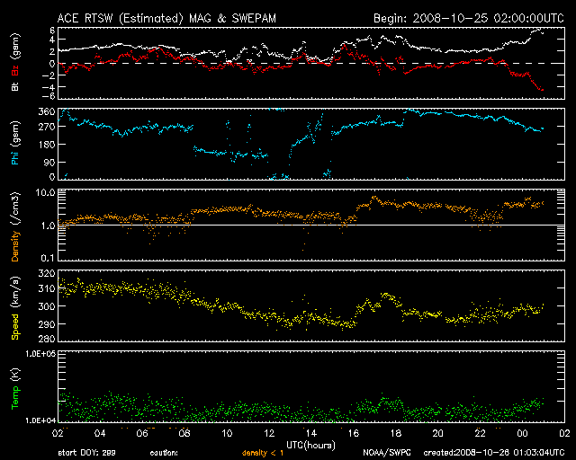Viewport: 576px width, 460px height.
Task: Click the orange 'density < 1' legend text
Action: [263, 453]
